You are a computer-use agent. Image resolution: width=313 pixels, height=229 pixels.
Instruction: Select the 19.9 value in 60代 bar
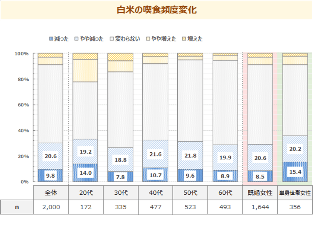coord(225,158)
